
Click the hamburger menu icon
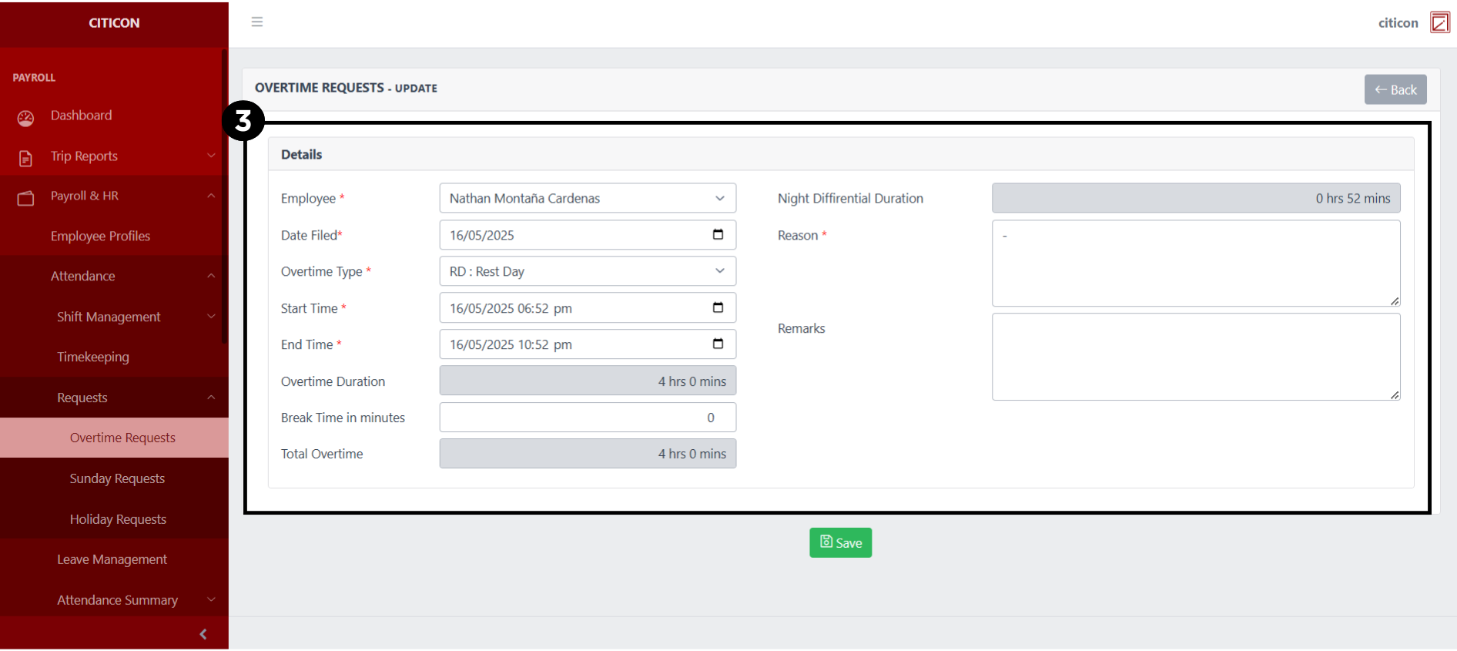coord(257,22)
